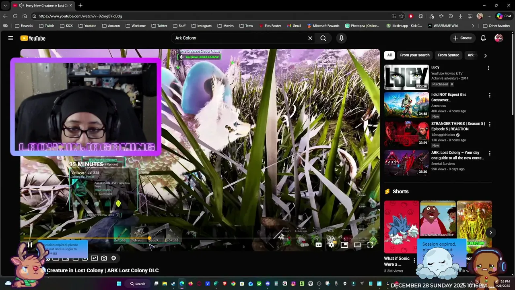
Task: Toggle closed captions on the video
Action: tap(319, 245)
